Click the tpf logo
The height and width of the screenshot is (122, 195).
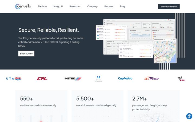(181, 79)
